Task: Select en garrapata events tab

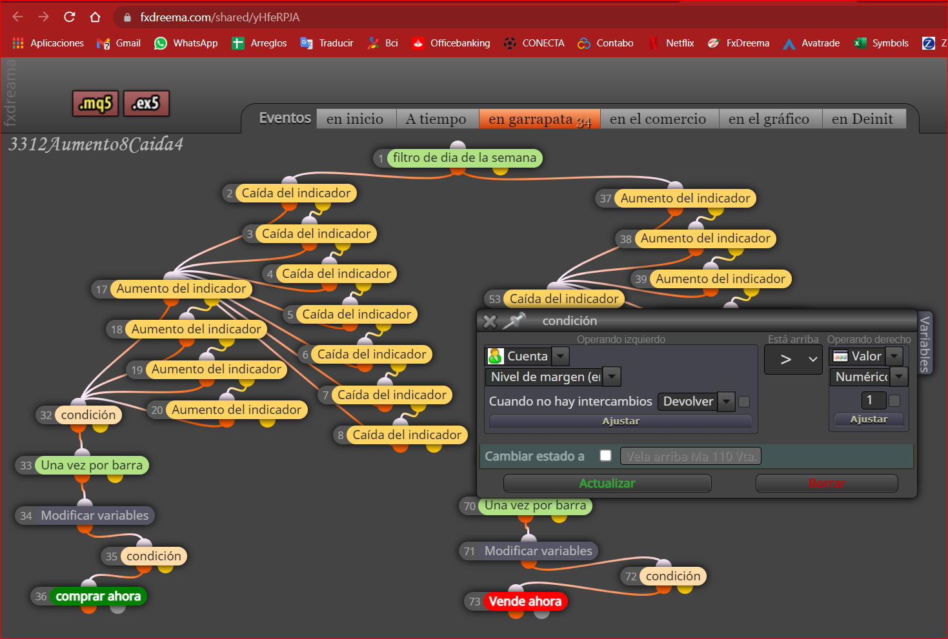Action: tap(540, 119)
